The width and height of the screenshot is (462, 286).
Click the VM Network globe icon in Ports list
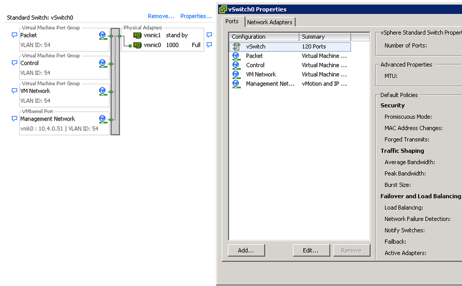236,75
